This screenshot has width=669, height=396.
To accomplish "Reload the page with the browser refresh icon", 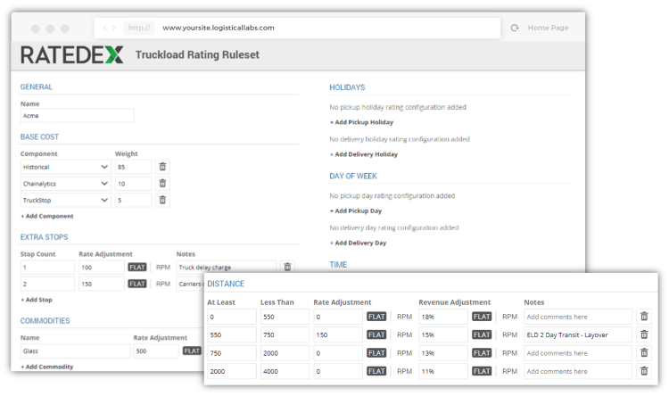I will pyautogui.click(x=515, y=29).
